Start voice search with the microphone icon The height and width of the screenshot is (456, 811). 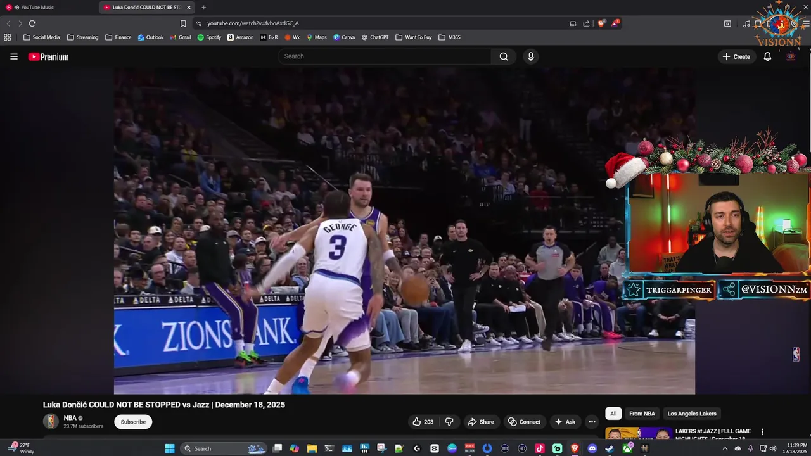point(531,56)
